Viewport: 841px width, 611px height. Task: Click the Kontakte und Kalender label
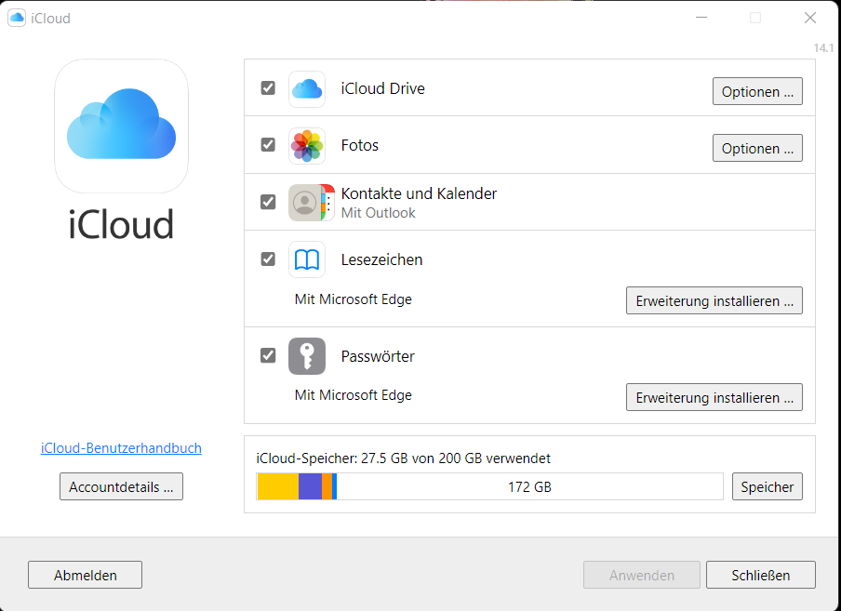click(419, 193)
